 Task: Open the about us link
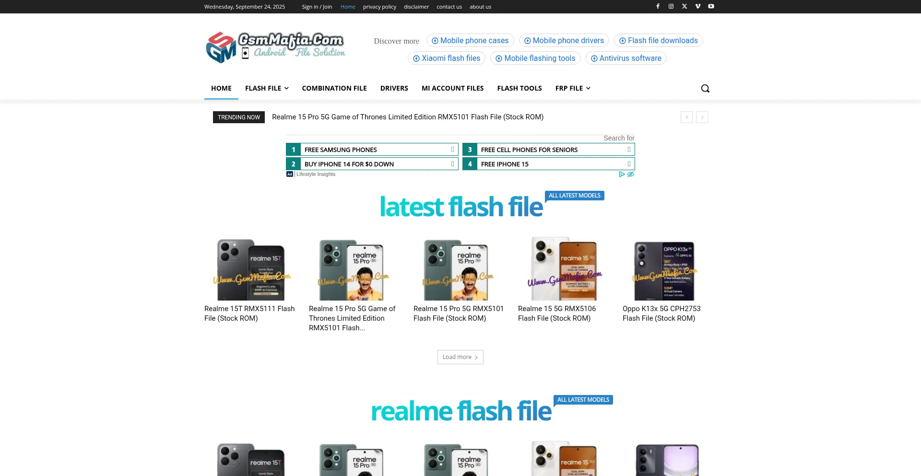pos(480,7)
